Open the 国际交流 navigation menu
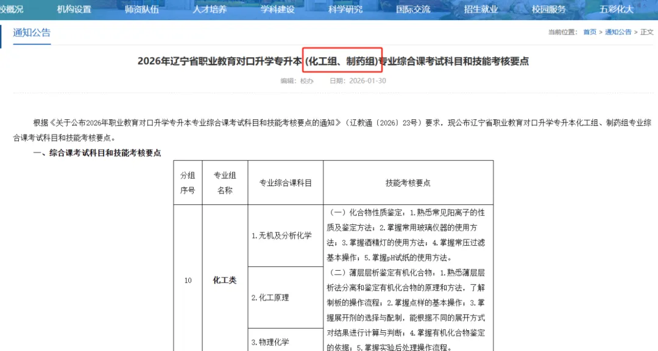 [413, 9]
